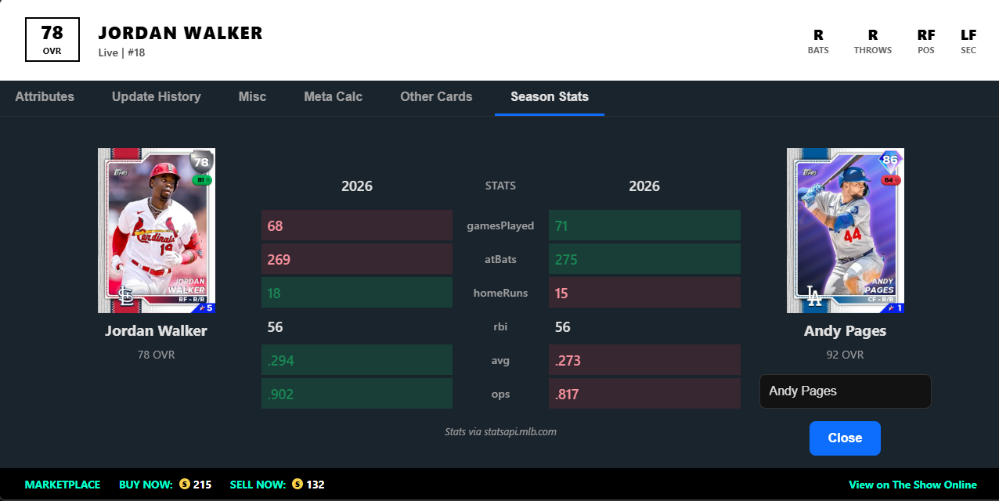The width and height of the screenshot is (999, 501).
Task: Click the Andy Pages card thumbnail
Action: 846,231
